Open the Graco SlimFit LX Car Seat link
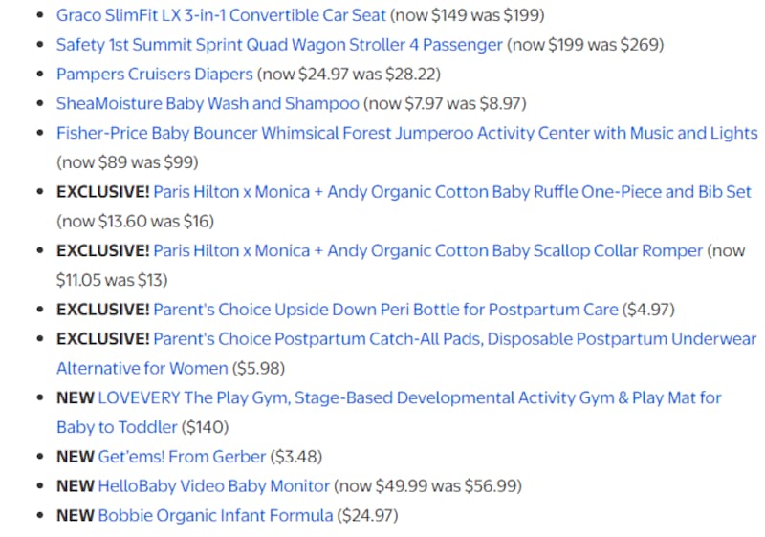Image resolution: width=765 pixels, height=537 pixels. point(221,15)
